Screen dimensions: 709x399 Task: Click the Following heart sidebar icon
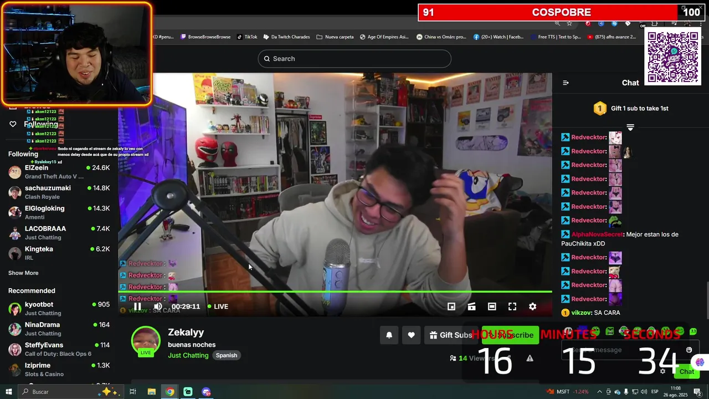(x=13, y=124)
